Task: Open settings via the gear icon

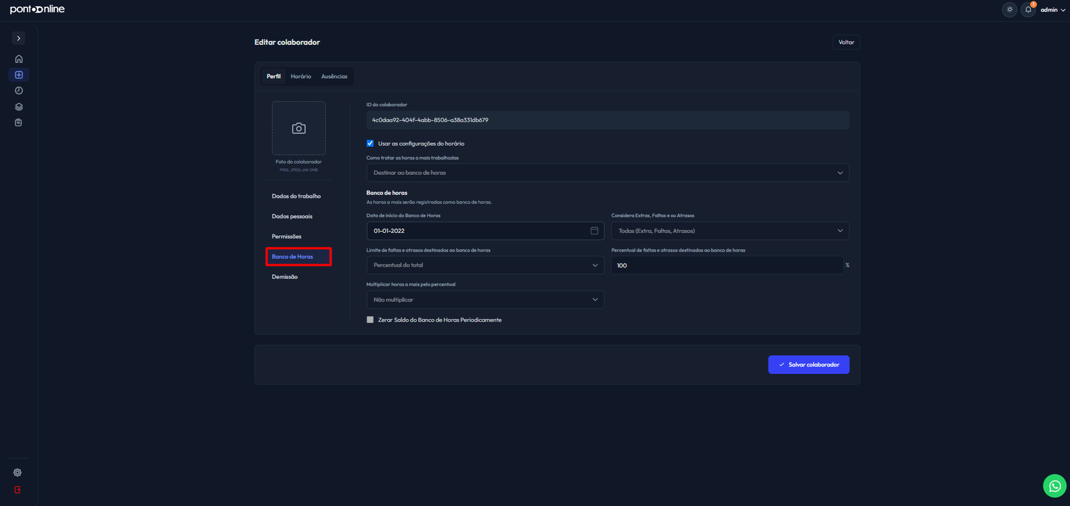Action: pos(17,473)
